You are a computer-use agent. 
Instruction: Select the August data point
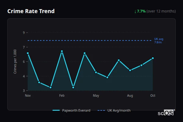130,70
